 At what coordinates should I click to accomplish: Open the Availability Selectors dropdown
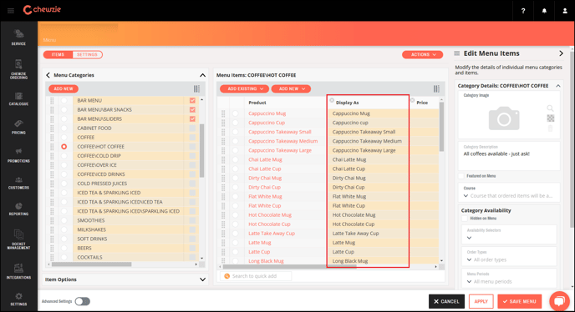tap(509, 234)
